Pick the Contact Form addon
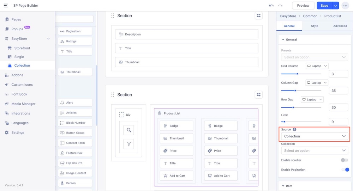 coord(75,143)
